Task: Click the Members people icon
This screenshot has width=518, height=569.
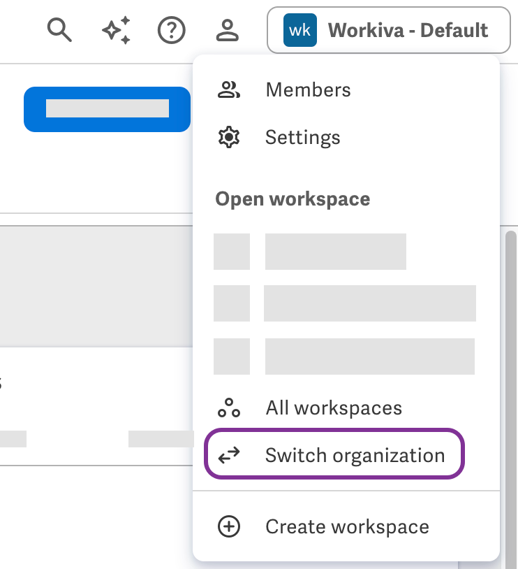Action: (229, 89)
